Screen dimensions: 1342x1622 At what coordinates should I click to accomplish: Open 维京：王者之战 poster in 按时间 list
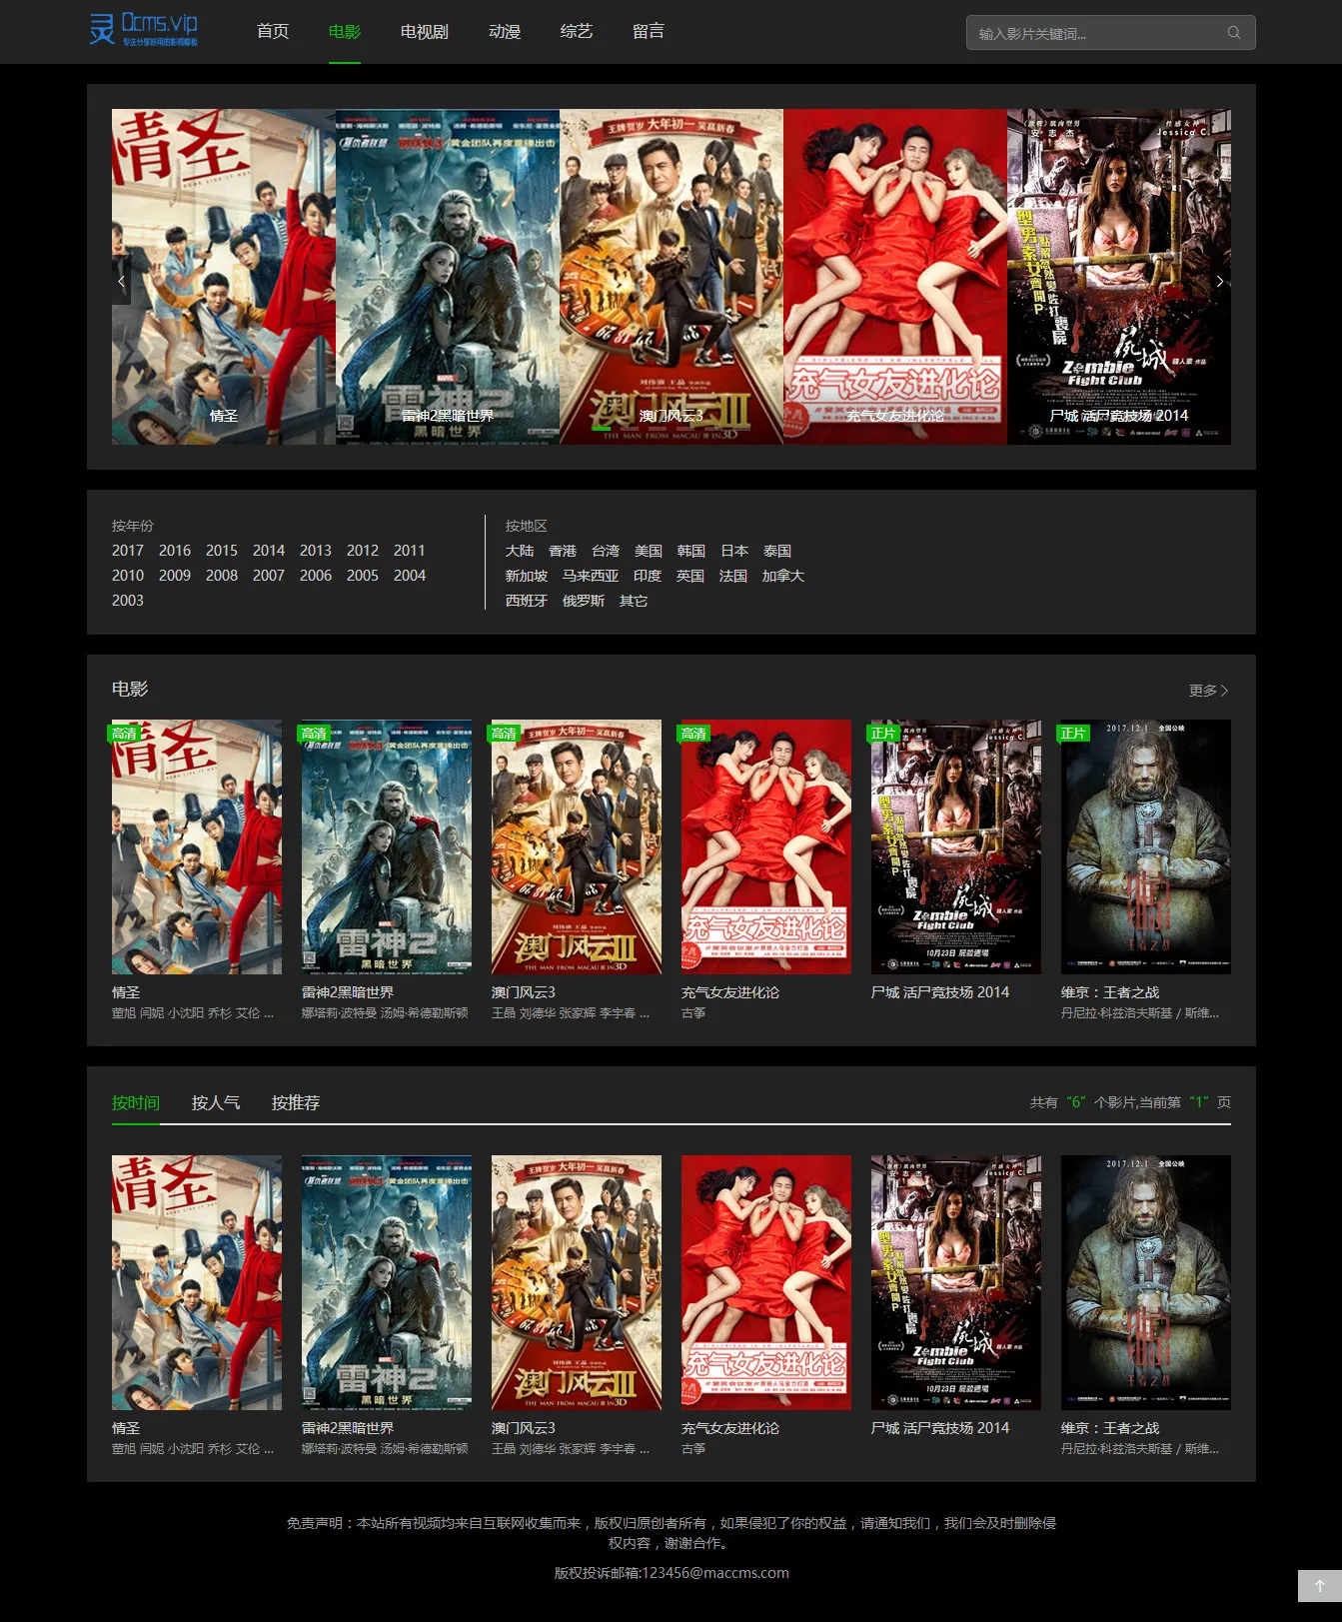click(1146, 1282)
